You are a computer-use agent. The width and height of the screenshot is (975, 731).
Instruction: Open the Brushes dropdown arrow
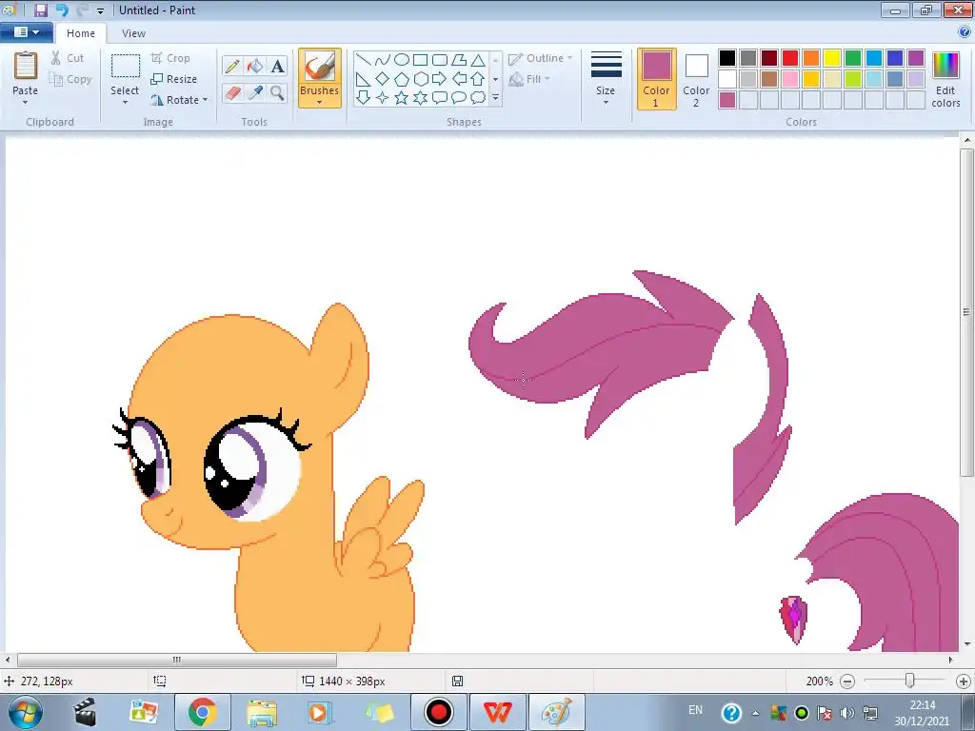point(320,103)
